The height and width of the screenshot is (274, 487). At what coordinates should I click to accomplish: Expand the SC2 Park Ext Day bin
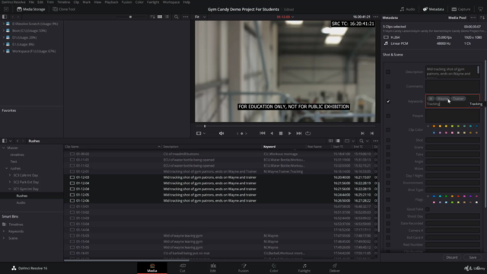click(x=10, y=182)
